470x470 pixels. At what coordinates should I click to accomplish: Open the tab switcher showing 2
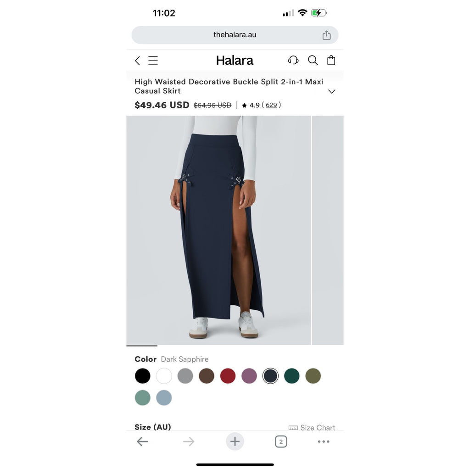click(281, 442)
